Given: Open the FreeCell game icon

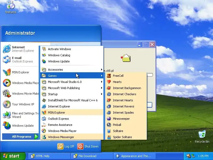Looking at the screenshot, I should point(109,76).
